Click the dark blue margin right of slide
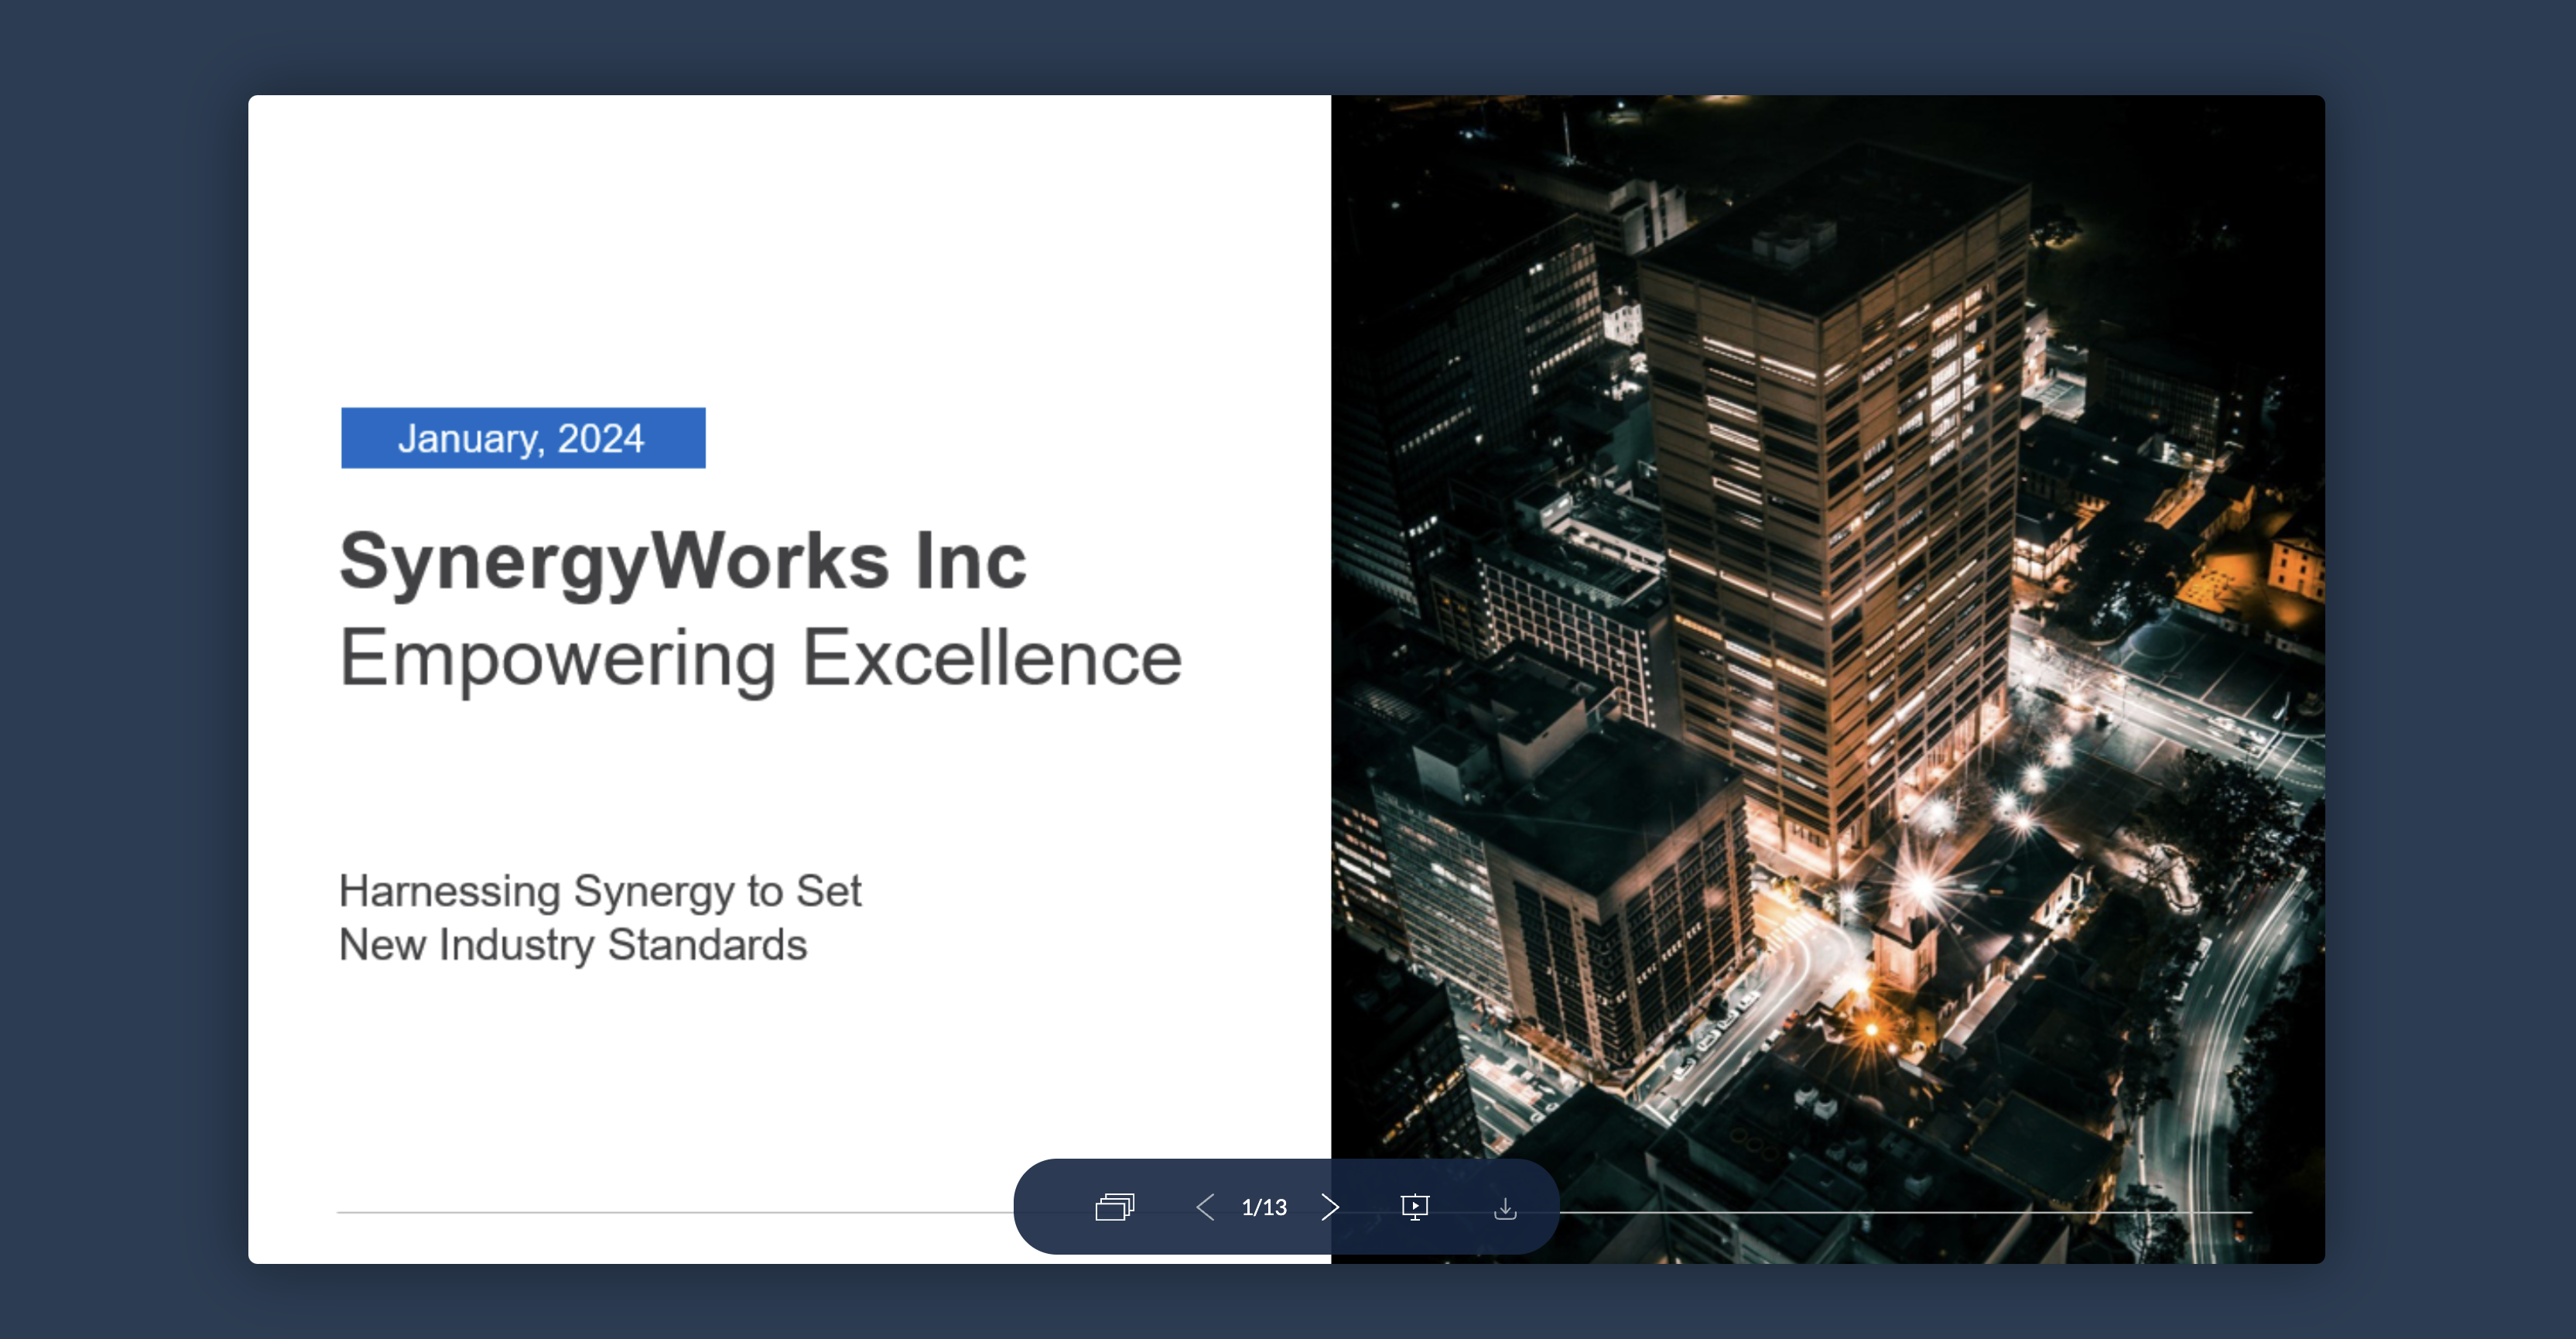Screen dimensions: 2576x1339 [x=2450, y=670]
